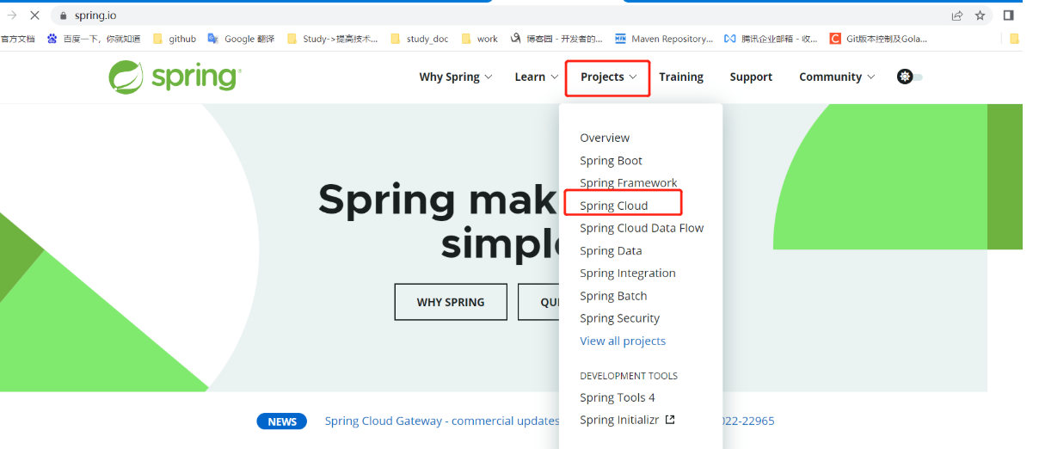Open Spring Tools 4 under Development Tools

pyautogui.click(x=618, y=397)
